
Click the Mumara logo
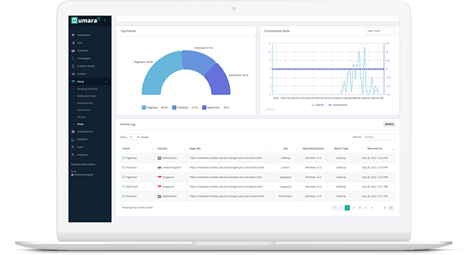coord(86,20)
